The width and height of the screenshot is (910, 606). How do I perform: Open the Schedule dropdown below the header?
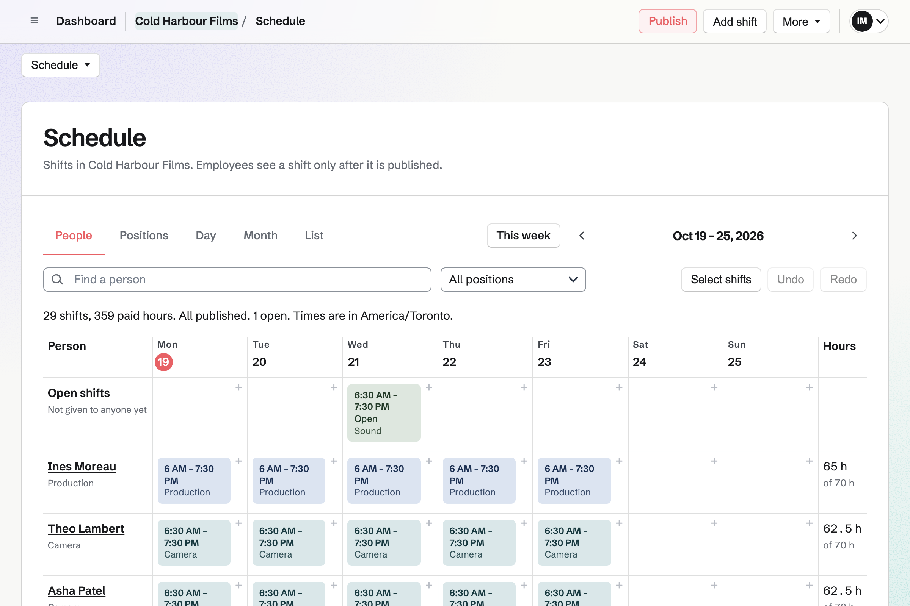pos(61,65)
